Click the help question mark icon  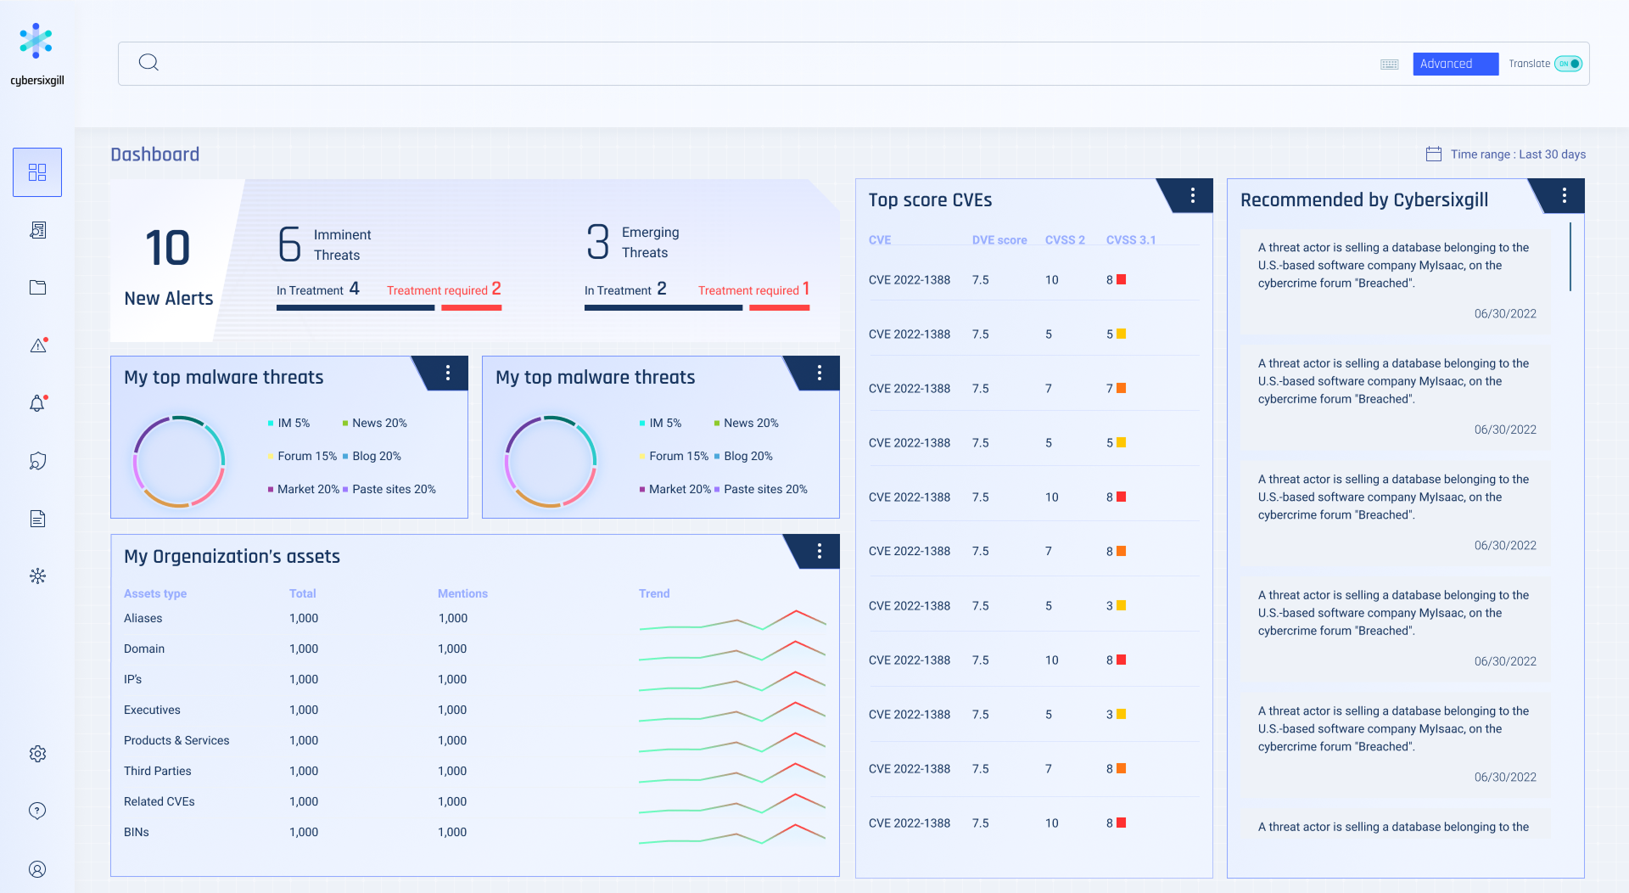coord(37,811)
